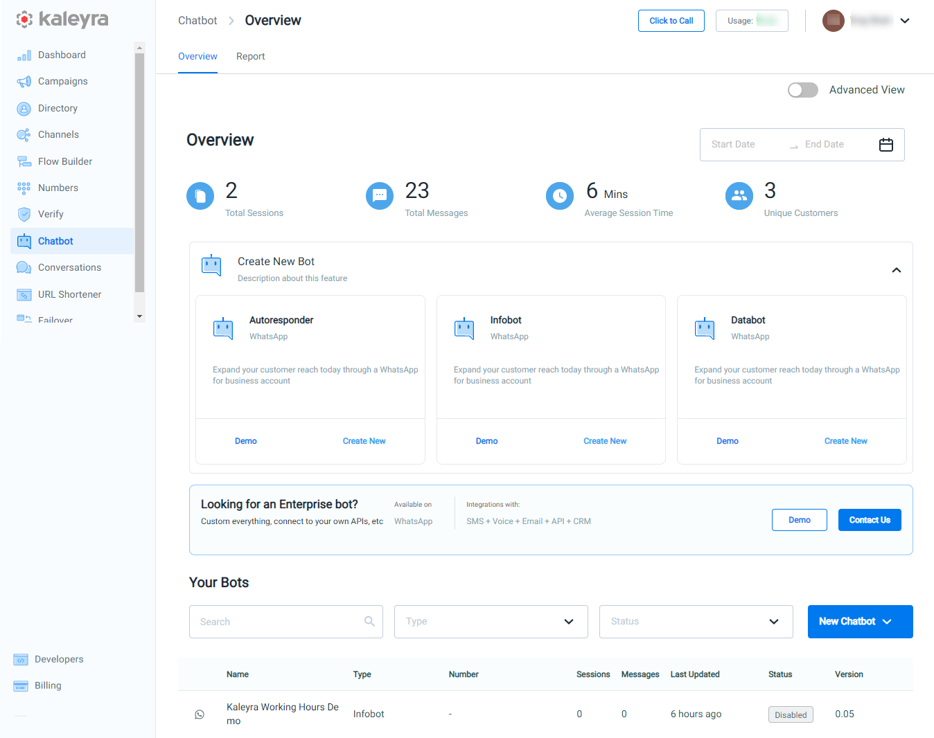
Task: Click the Disabled status badge
Action: click(x=791, y=714)
